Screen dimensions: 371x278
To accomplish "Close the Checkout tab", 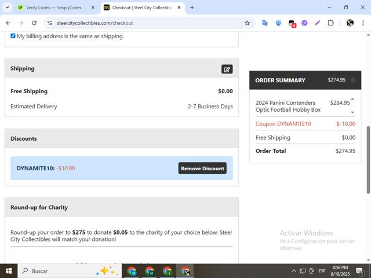I will pyautogui.click(x=179, y=8).
